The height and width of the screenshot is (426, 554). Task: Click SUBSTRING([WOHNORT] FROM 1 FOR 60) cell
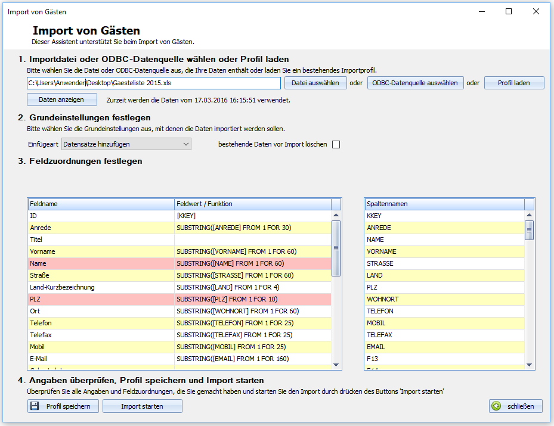click(x=253, y=311)
